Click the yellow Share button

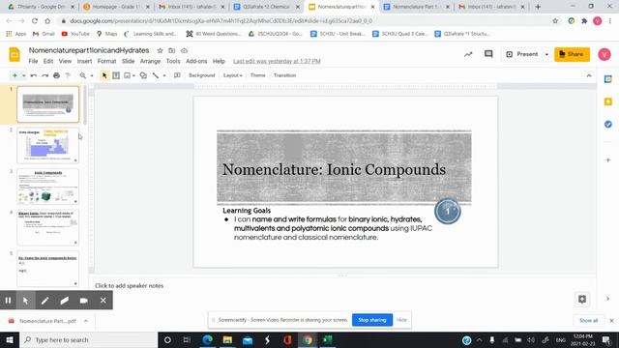(x=572, y=54)
